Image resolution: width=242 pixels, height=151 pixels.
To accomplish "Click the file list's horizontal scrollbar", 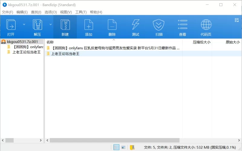I will (115, 140).
